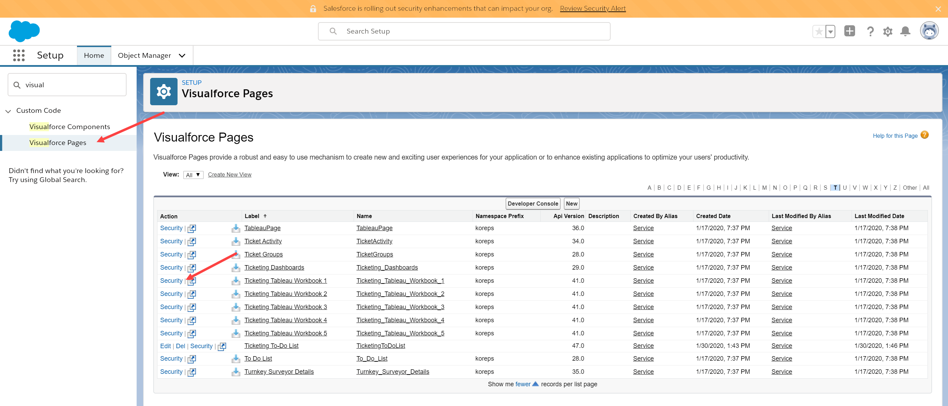The image size is (948, 406).
Task: Open the View dropdown set to All
Action: 193,175
